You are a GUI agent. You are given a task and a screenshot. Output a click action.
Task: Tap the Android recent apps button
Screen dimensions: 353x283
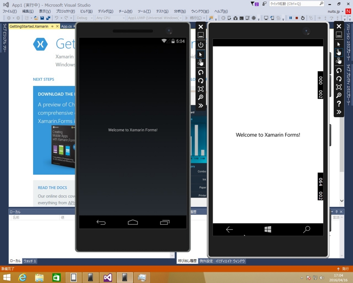[165, 223]
